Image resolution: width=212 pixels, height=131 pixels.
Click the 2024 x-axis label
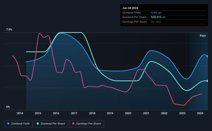(200, 113)
